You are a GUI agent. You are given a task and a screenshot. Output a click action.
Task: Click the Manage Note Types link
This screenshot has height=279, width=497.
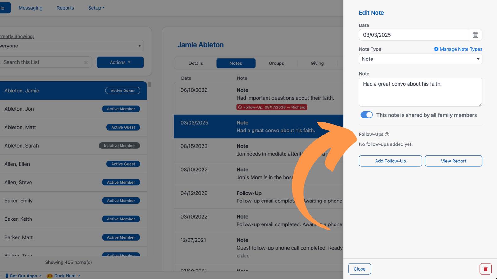click(x=458, y=49)
